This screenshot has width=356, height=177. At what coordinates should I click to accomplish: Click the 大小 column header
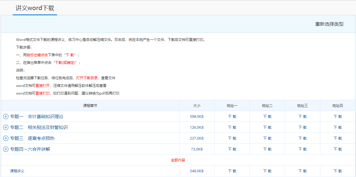pos(197,105)
